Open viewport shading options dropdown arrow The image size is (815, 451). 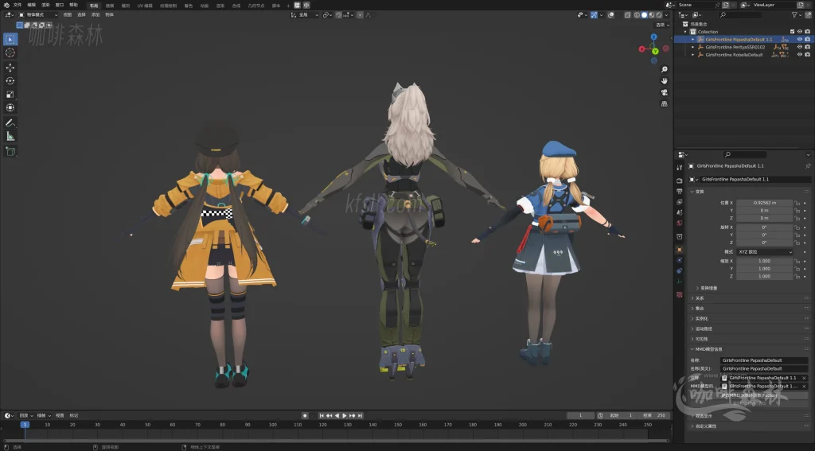tap(666, 15)
